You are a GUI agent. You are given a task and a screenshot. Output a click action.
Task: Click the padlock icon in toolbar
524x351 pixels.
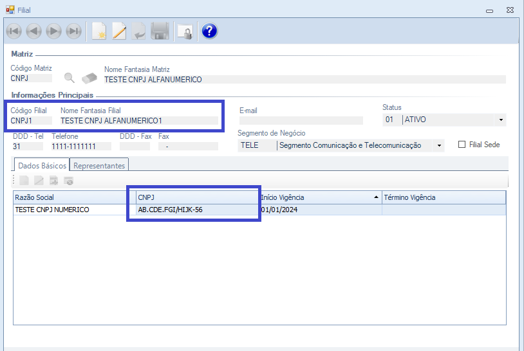[185, 31]
